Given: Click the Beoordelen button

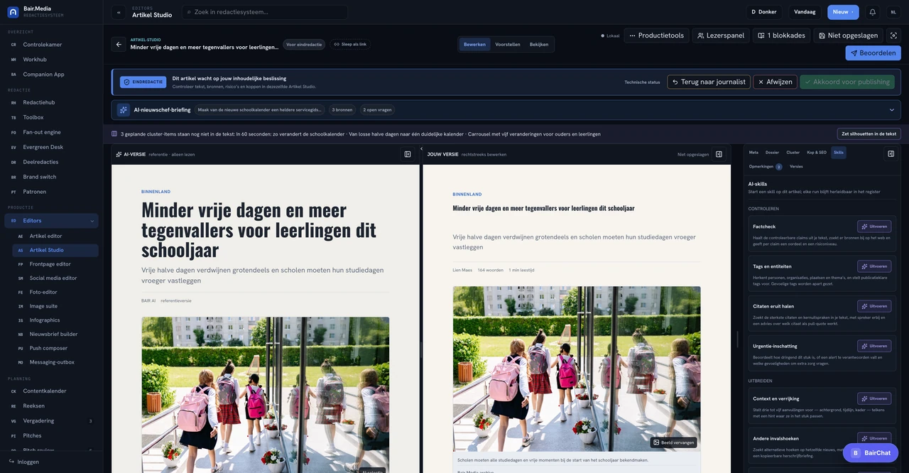Looking at the screenshot, I should [x=873, y=53].
